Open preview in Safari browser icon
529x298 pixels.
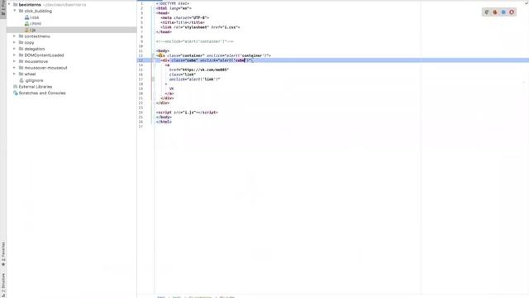point(503,12)
